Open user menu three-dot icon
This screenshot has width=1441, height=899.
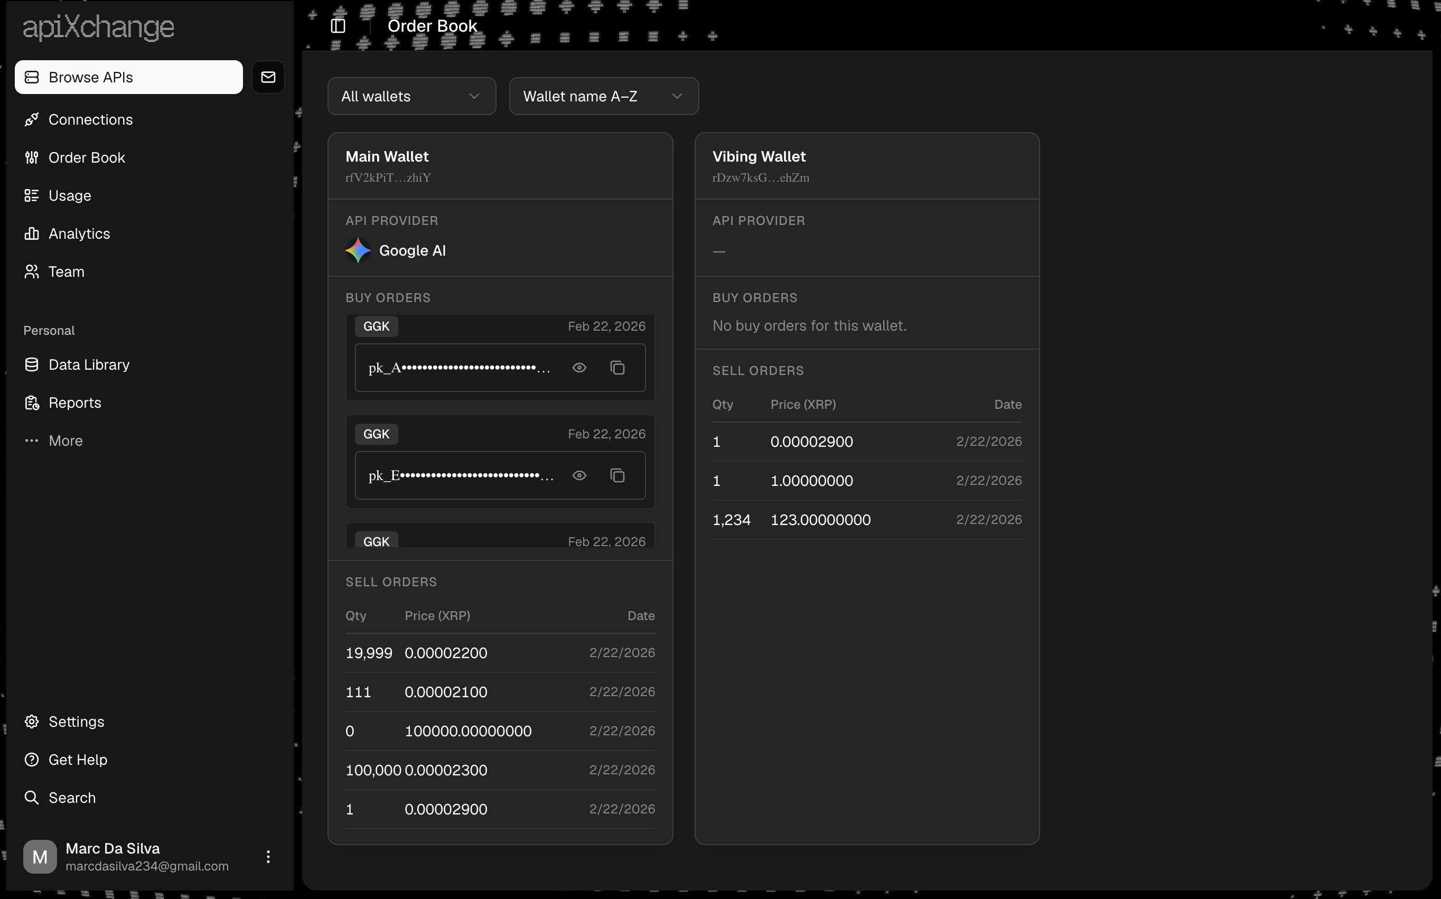[x=268, y=857]
